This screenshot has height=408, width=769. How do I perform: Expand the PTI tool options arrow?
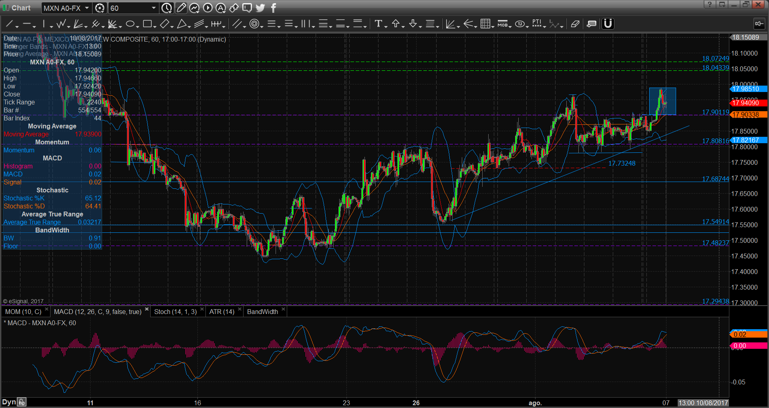pyautogui.click(x=545, y=26)
